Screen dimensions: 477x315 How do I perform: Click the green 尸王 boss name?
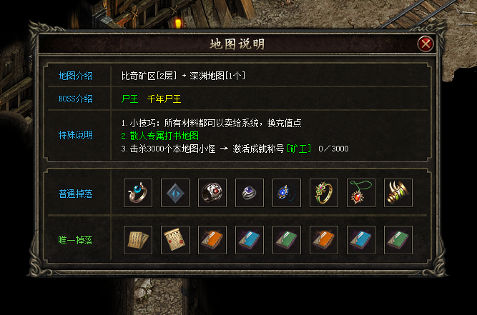(129, 99)
